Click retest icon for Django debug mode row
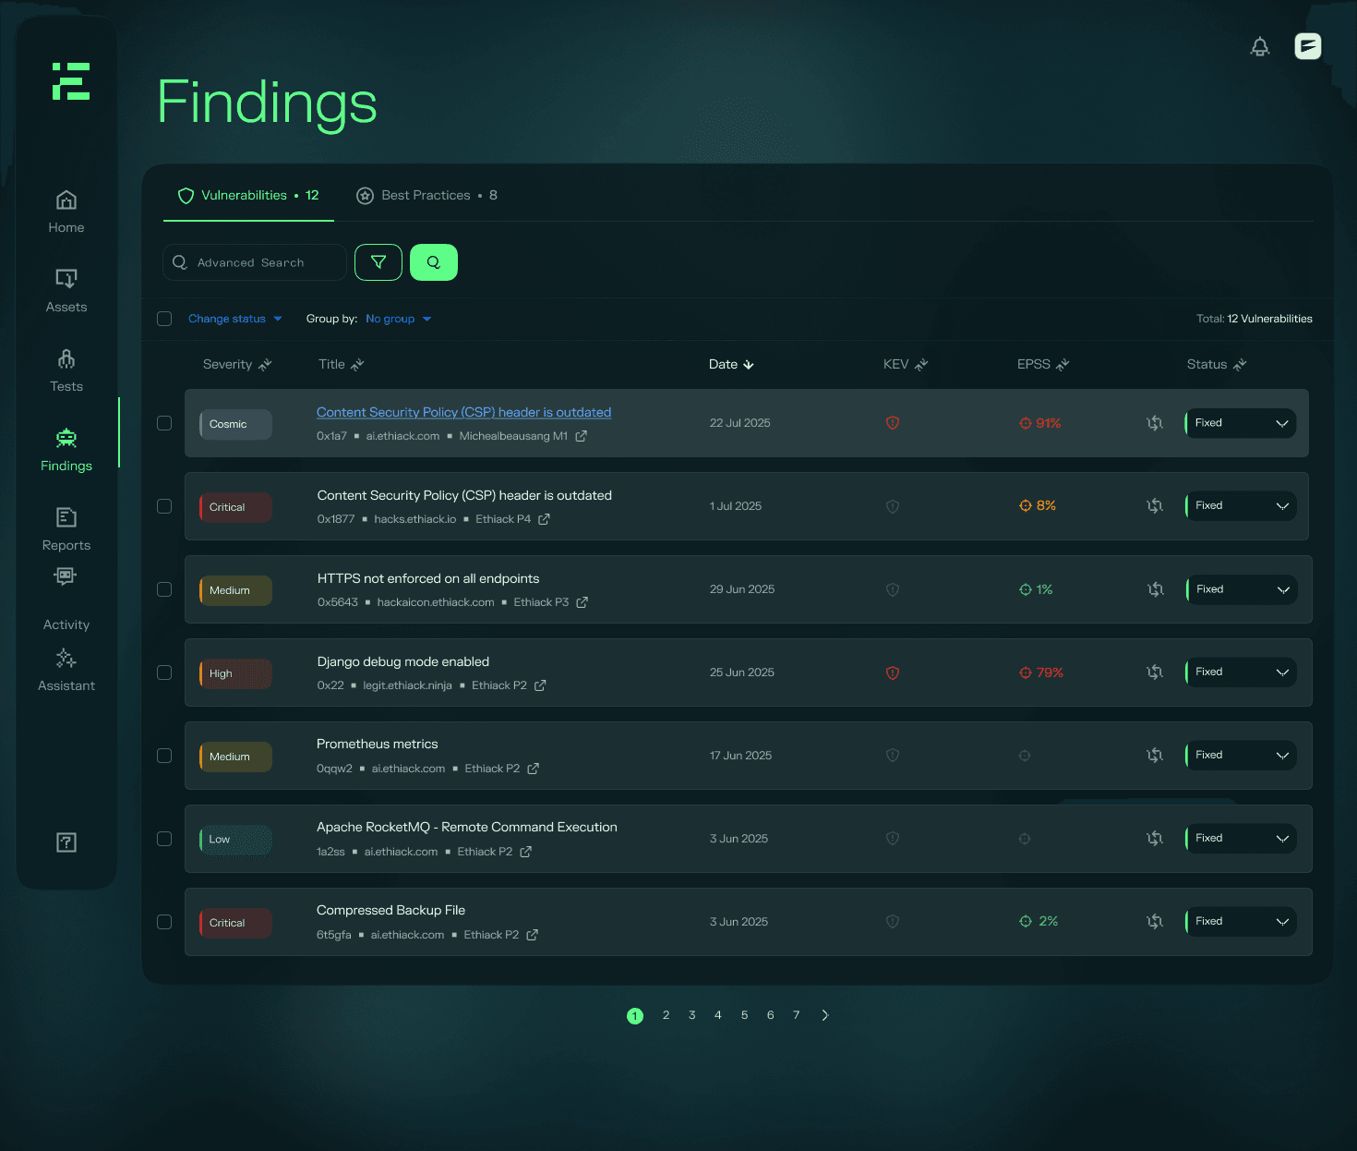The height and width of the screenshot is (1151, 1357). click(x=1155, y=672)
